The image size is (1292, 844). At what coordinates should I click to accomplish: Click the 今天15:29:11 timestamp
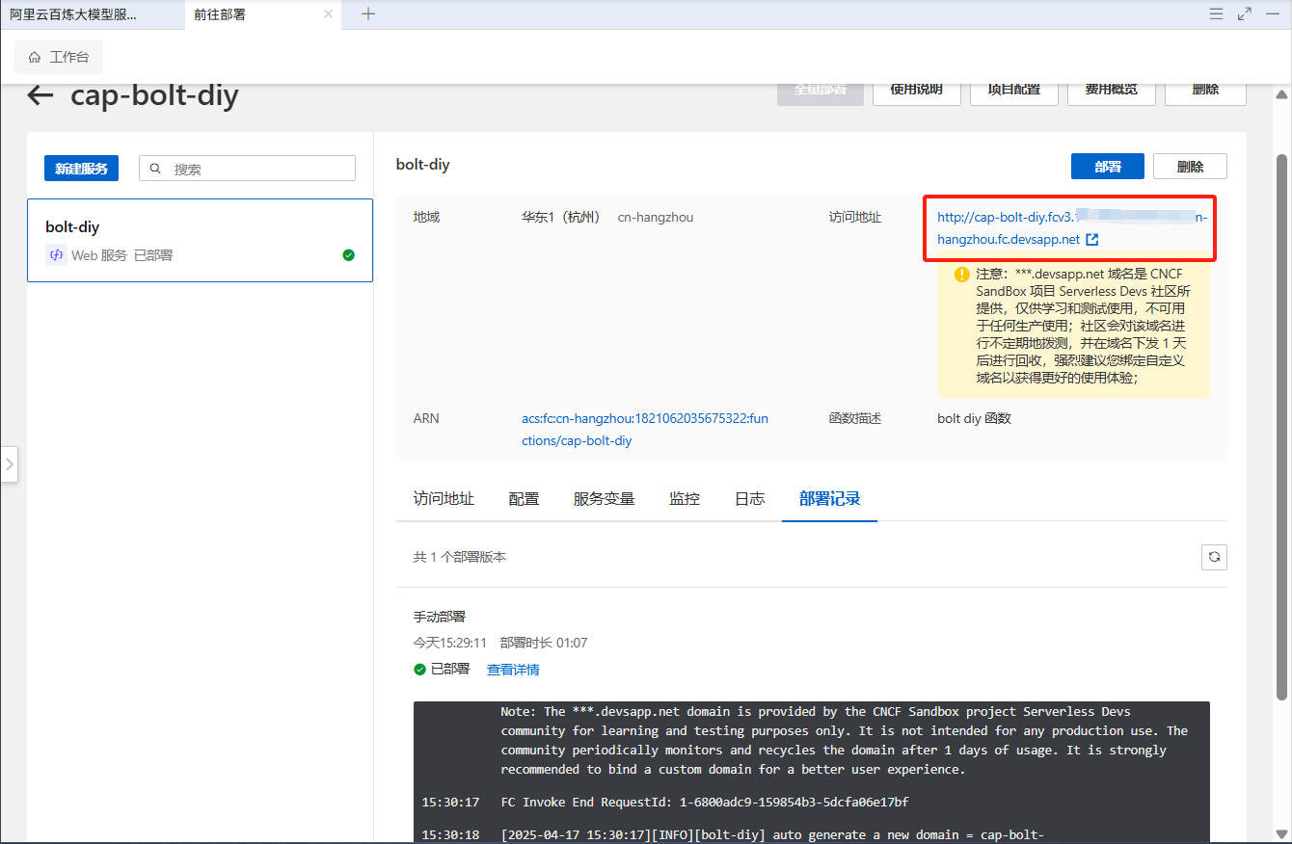[450, 643]
